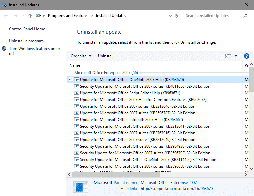This screenshot has height=196, width=254.
Task: Click icon of Security Update KB2596792
Action: [77, 153]
